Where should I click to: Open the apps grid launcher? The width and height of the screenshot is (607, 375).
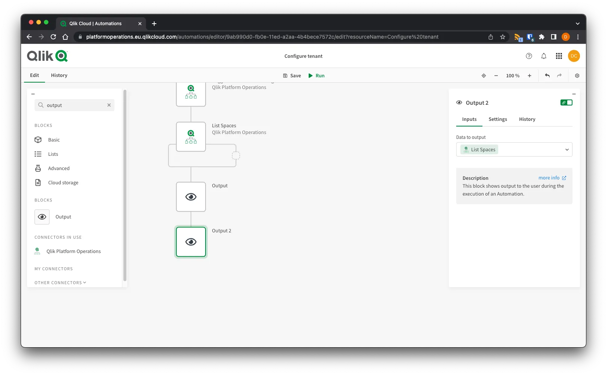(559, 56)
